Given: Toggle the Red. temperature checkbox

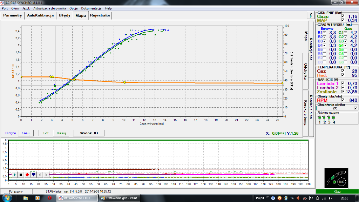Looking at the screenshot, I should 343,75.
